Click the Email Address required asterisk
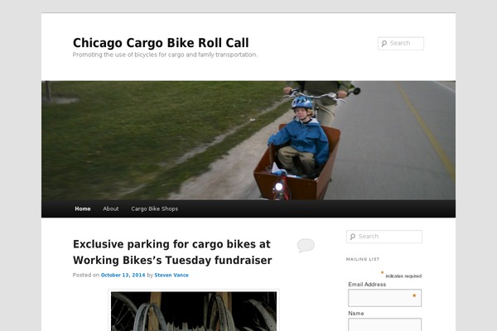This screenshot has height=331, width=497. point(414,295)
